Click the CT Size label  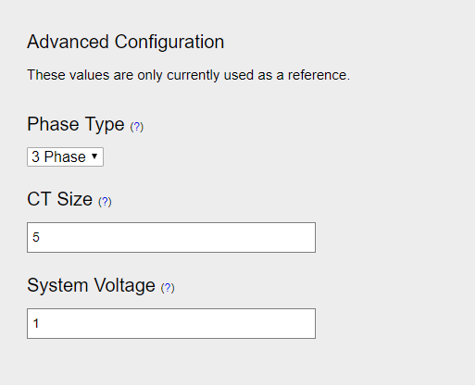point(60,199)
